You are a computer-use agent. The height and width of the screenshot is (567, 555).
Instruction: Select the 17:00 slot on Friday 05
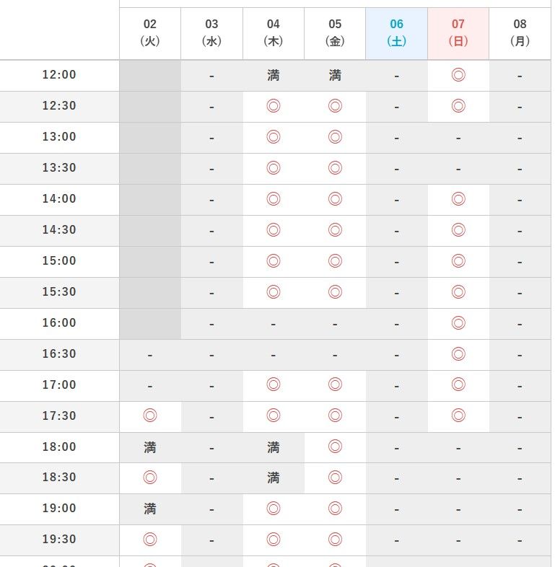tap(335, 384)
